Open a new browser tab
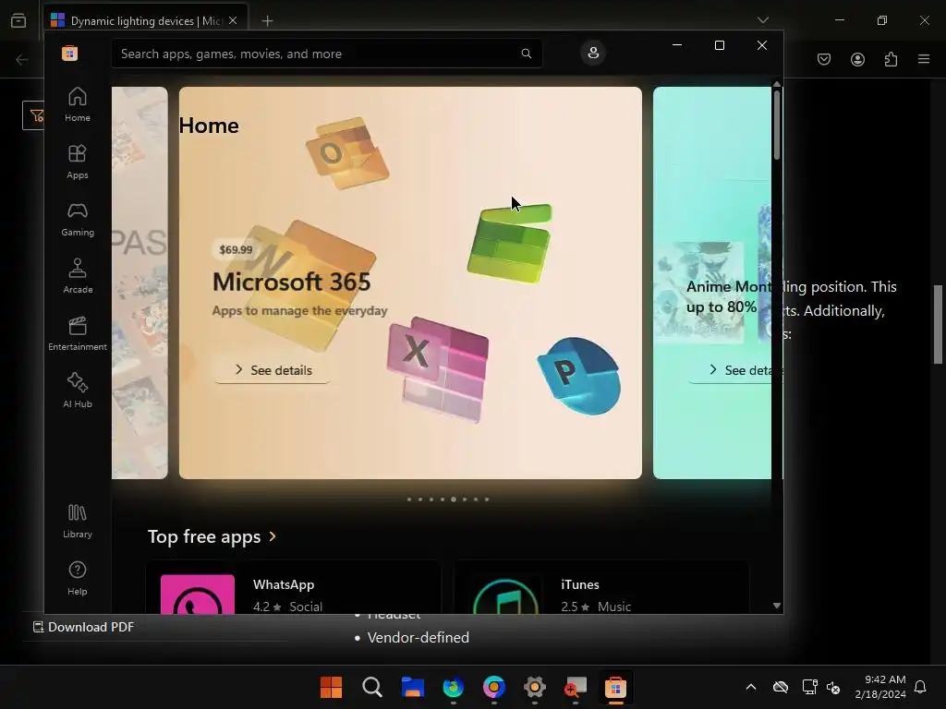 coord(267,21)
